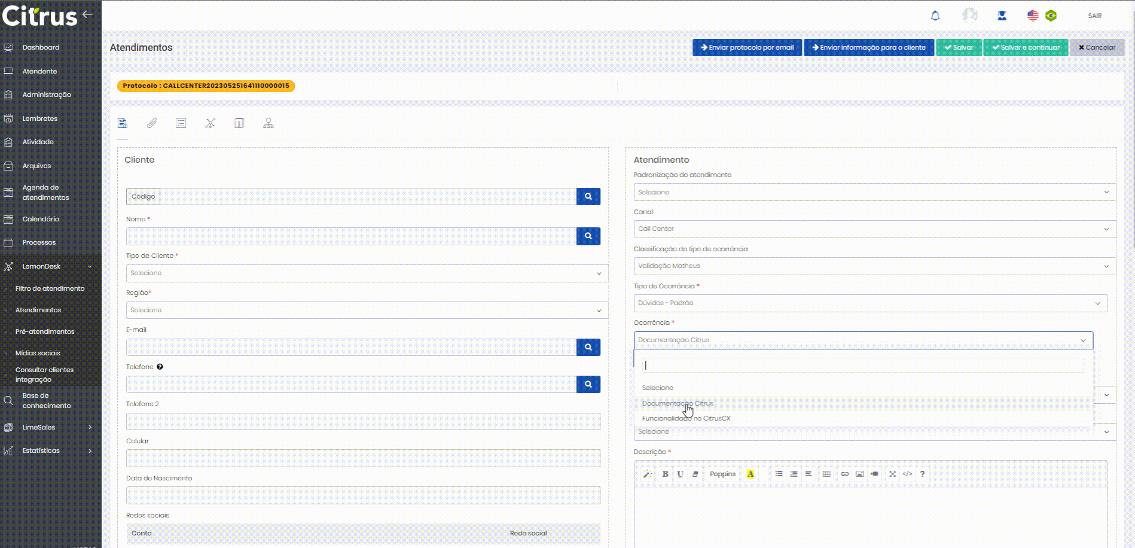Open the Tipo de Cliente dropdown
The width and height of the screenshot is (1135, 548).
(366, 273)
